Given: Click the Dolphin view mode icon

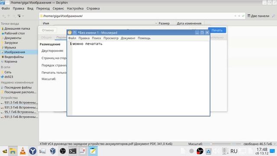Looking at the screenshot, I should pos(19,16).
